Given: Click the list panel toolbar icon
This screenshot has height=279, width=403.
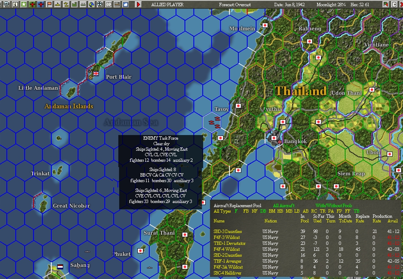Looking at the screenshot, I should (117, 4).
